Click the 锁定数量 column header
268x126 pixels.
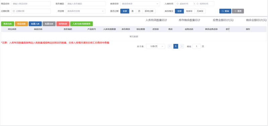(x=141, y=29)
